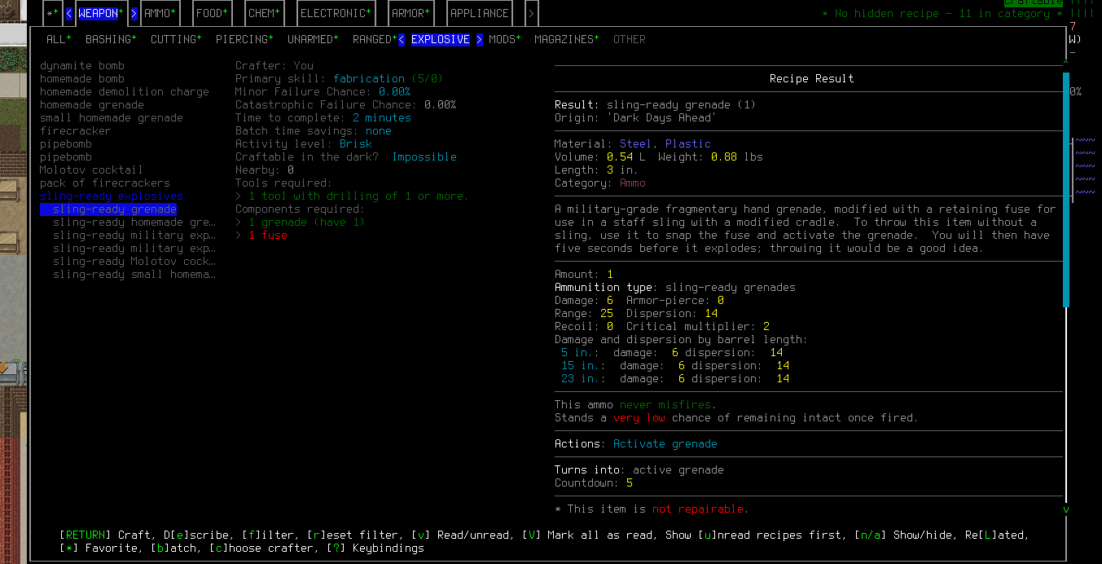Open the CHEM category tab
The width and height of the screenshot is (1102, 564).
coord(265,14)
